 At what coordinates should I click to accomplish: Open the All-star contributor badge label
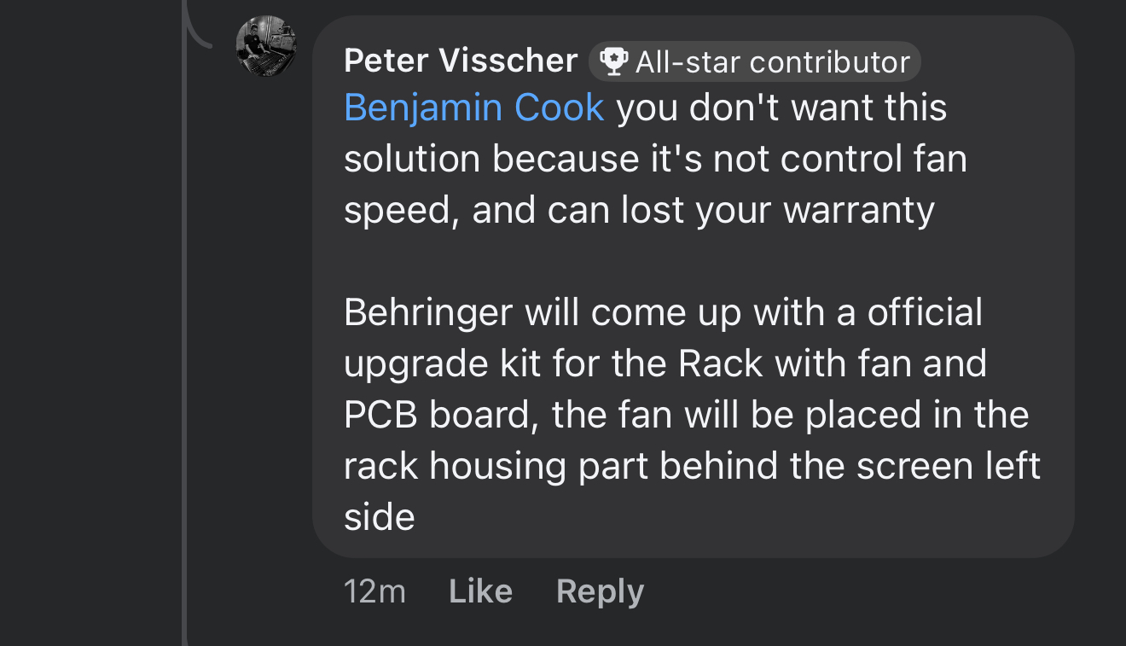point(755,61)
